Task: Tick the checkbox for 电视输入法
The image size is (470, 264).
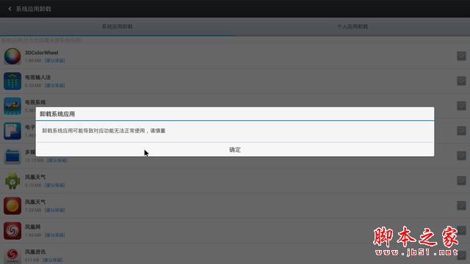Action: [461, 81]
